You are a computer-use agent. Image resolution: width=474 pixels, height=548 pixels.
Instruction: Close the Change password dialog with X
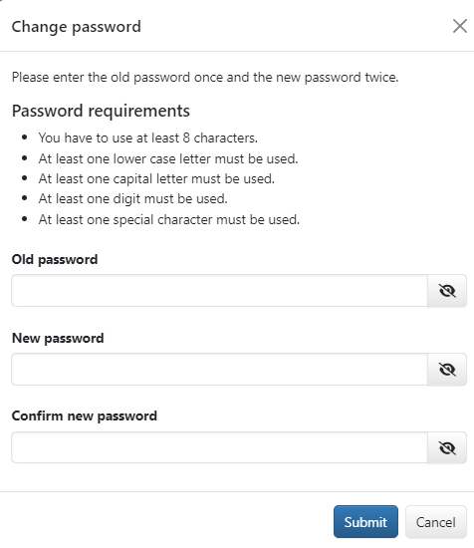click(x=460, y=26)
